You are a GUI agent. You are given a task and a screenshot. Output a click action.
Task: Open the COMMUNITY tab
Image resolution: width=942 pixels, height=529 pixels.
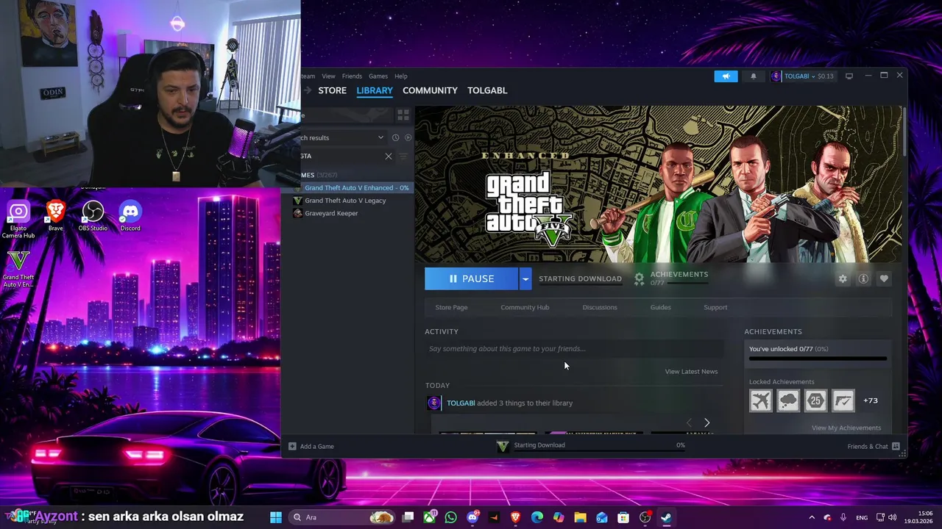[430, 90]
